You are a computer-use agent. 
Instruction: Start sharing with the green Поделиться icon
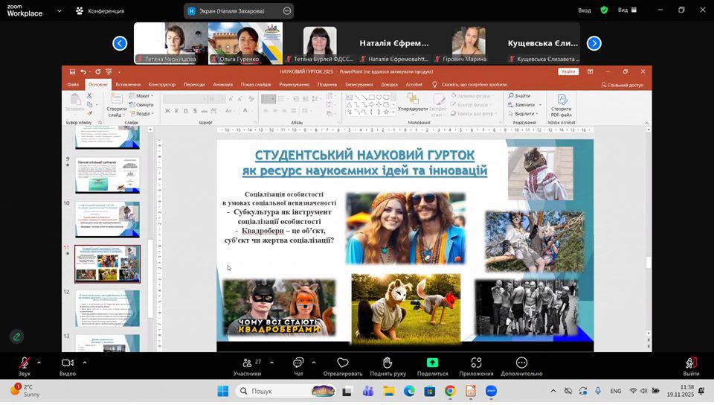[x=432, y=363]
